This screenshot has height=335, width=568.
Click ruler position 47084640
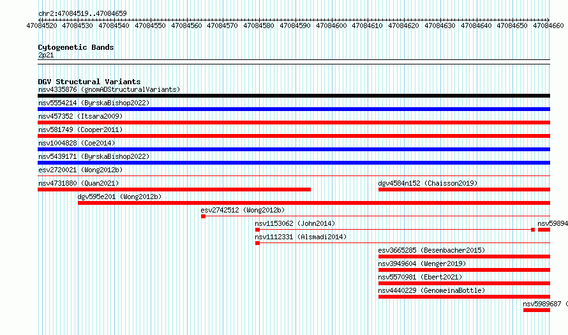point(476,26)
